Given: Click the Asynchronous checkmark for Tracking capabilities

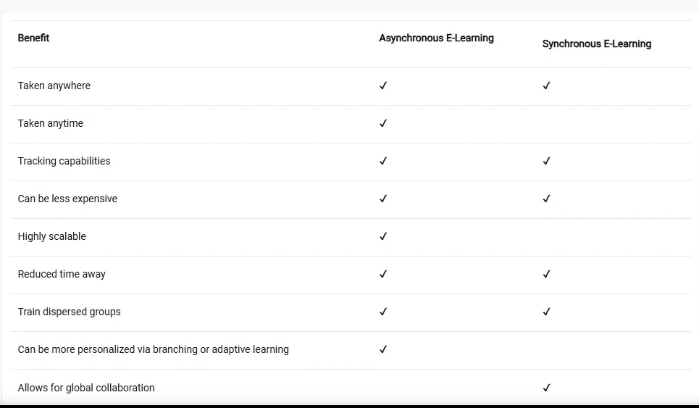Looking at the screenshot, I should 383,161.
